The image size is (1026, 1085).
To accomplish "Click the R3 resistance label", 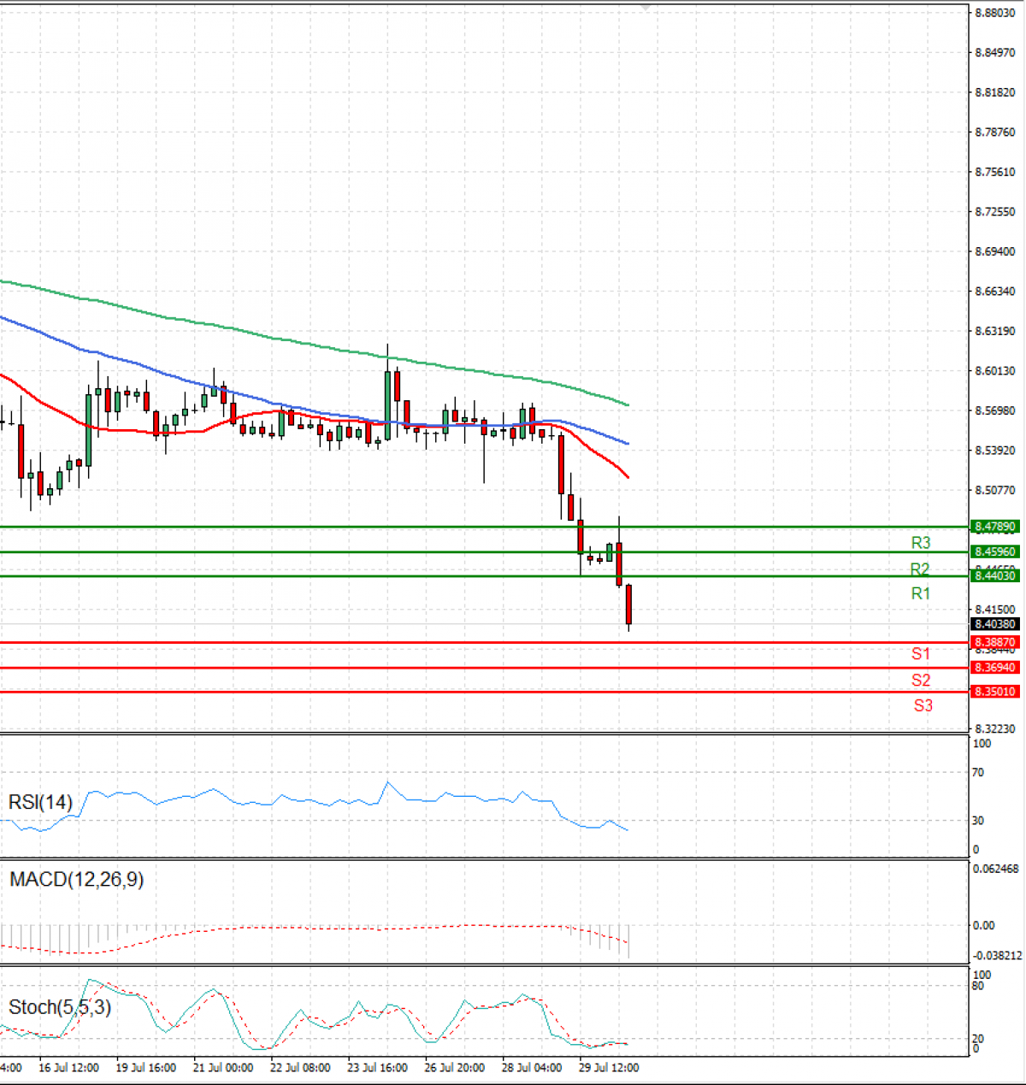I will click(922, 542).
